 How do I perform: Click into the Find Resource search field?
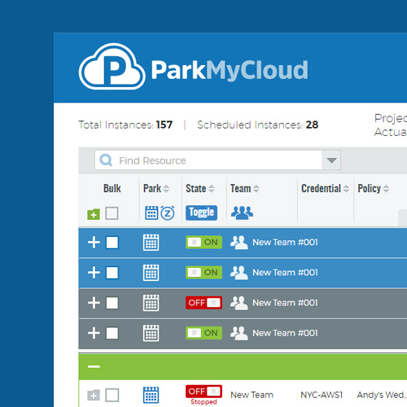[x=208, y=160]
